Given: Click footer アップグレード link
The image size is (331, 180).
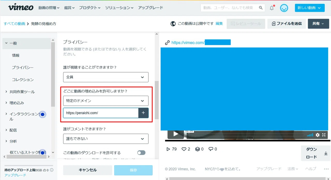Looking at the screenshot, I should (269, 169).
